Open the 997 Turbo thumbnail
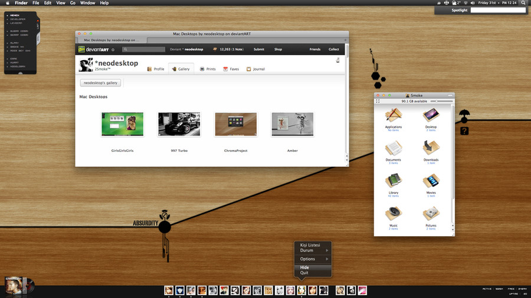This screenshot has width=531, height=298. click(x=179, y=124)
